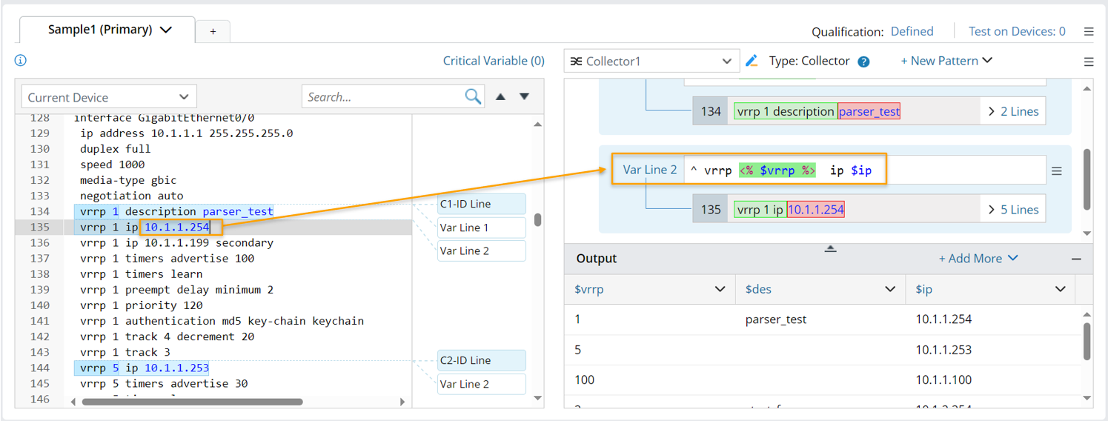1108x421 pixels.
Task: Open the Collector1 dropdown
Action: click(651, 62)
